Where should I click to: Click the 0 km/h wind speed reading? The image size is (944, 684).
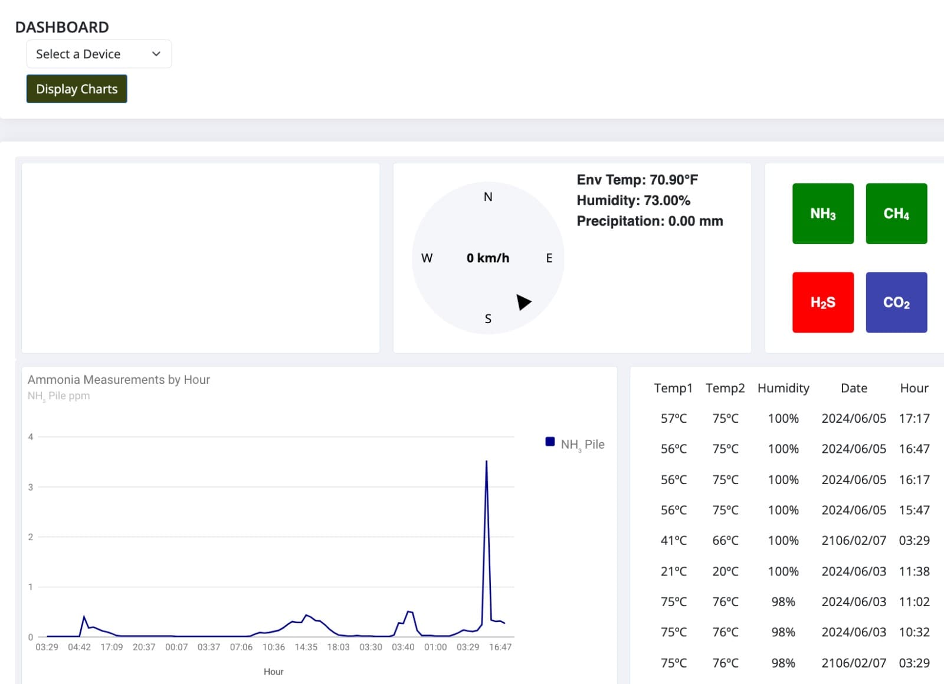coord(488,258)
